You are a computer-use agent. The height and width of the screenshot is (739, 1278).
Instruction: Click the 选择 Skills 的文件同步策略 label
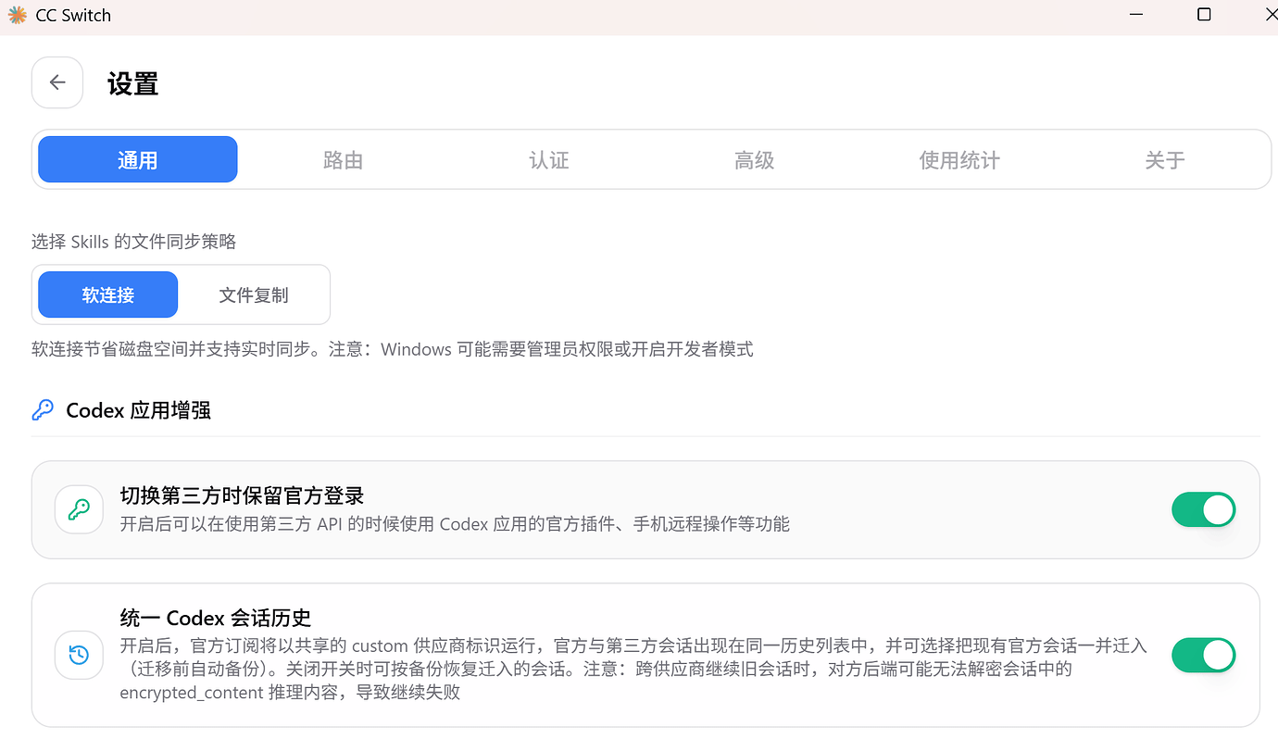pyautogui.click(x=133, y=242)
